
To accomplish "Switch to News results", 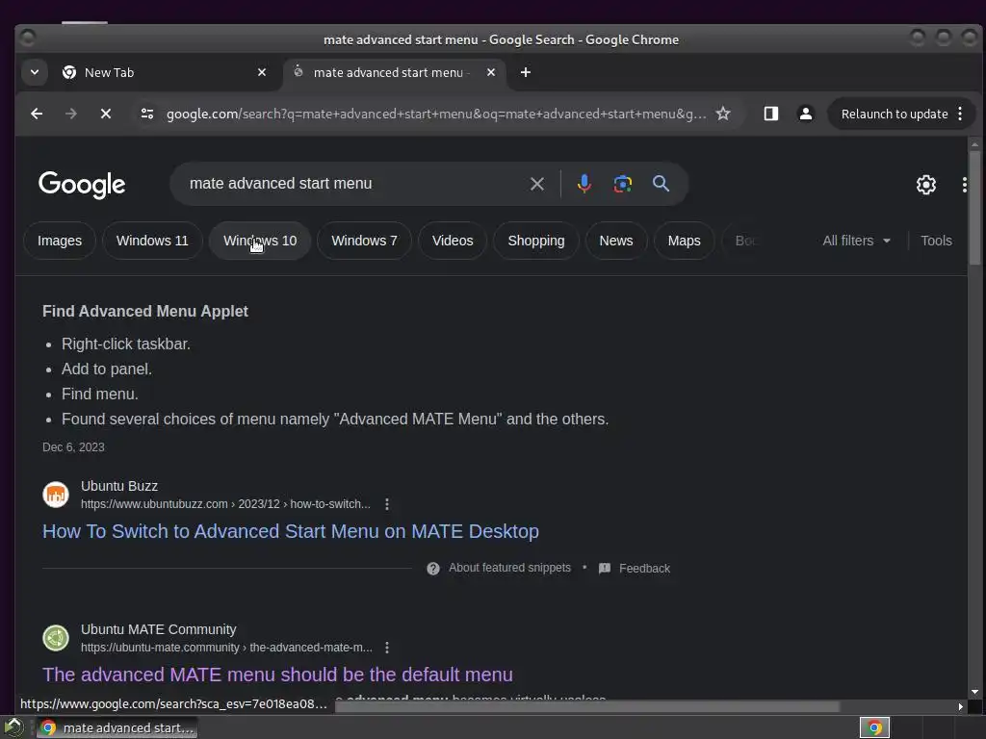I will point(616,241).
